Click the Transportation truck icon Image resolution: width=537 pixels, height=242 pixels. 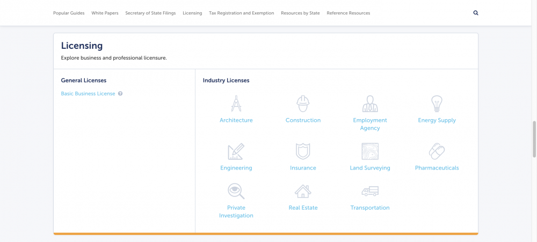tap(370, 191)
